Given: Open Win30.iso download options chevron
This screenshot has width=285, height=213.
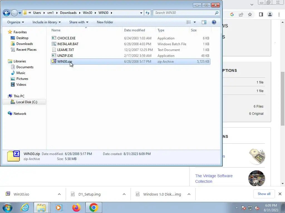Looking at the screenshot, I should (x=59, y=194).
